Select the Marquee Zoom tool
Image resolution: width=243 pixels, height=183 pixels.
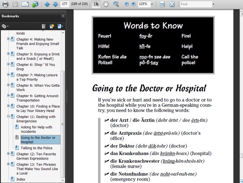pyautogui.click(x=116, y=4)
